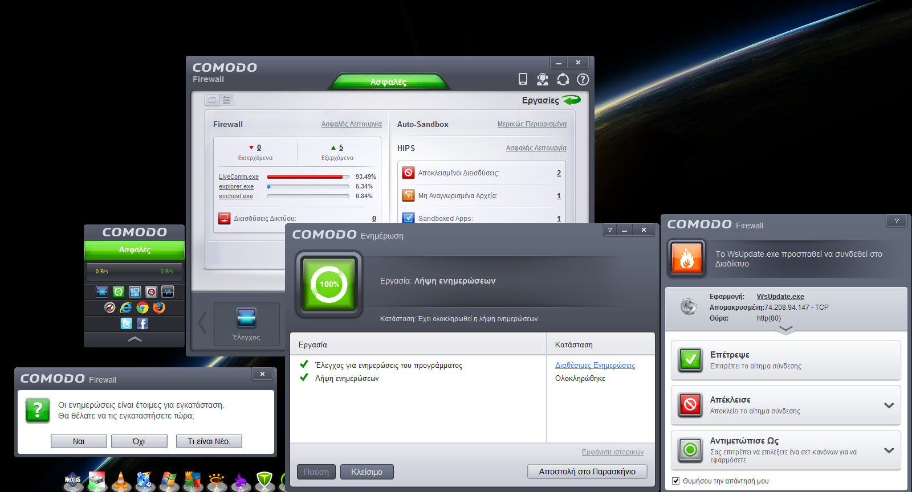
Task: Expand alert details chevron under port info
Action: click(x=786, y=329)
